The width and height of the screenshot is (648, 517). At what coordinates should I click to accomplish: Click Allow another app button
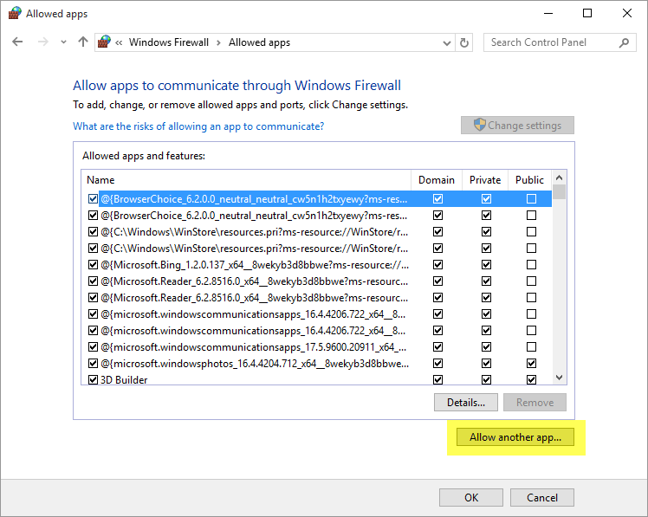point(515,437)
